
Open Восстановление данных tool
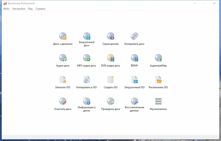(x=134, y=105)
